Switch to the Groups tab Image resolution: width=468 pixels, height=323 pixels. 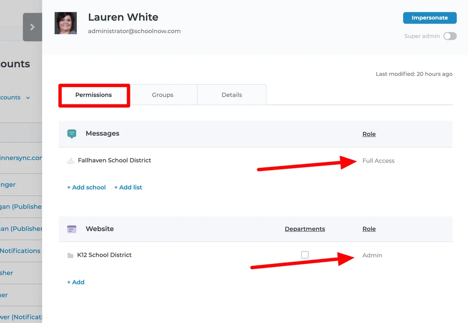[163, 95]
